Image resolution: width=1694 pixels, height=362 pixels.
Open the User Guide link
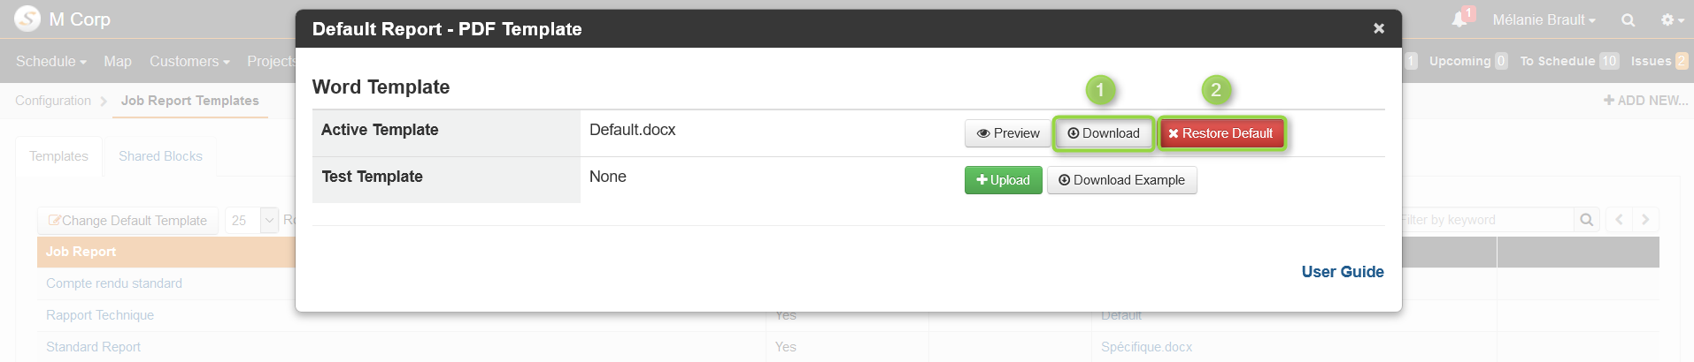(1342, 272)
